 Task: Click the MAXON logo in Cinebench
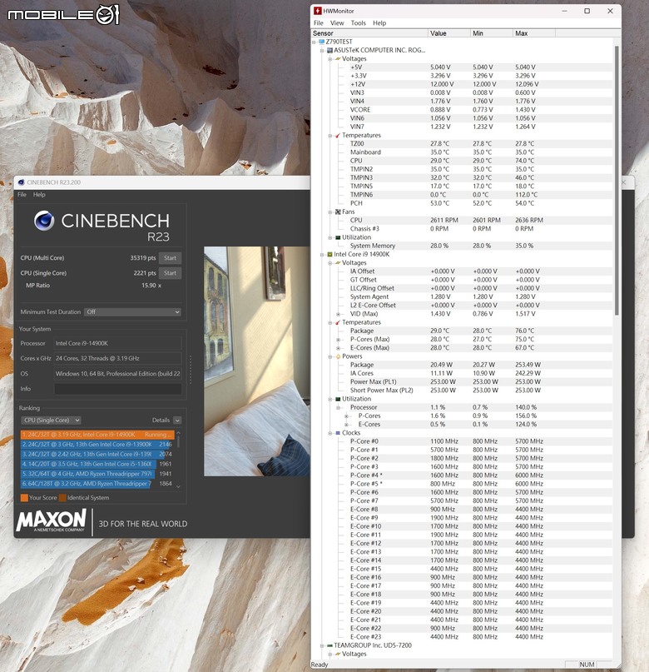tap(52, 521)
